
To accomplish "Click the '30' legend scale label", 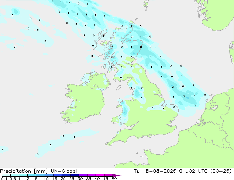I will [x=80, y=179].
